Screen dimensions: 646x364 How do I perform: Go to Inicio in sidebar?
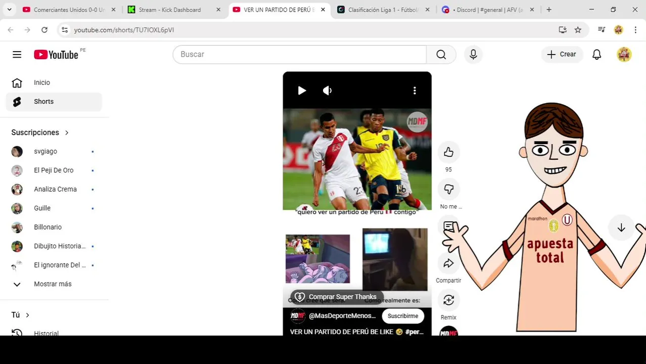54,82
